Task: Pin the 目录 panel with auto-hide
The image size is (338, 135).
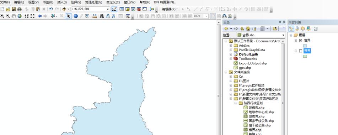Action: (x=280, y=22)
